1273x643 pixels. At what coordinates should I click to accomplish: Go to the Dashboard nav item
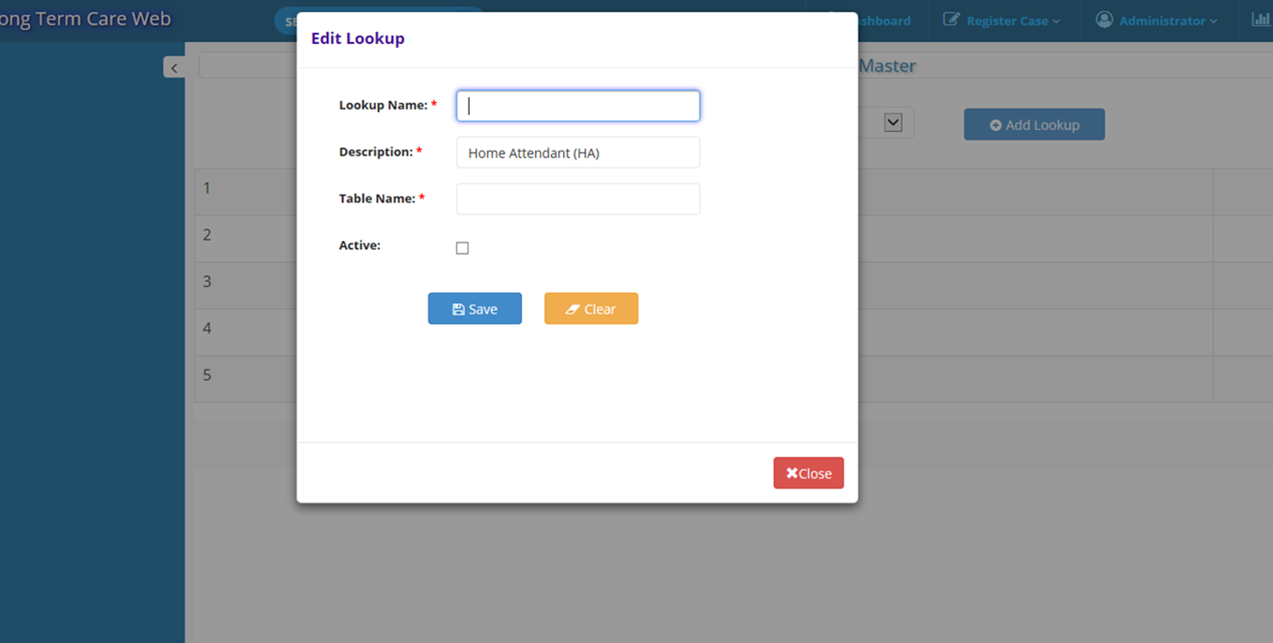pyautogui.click(x=884, y=21)
